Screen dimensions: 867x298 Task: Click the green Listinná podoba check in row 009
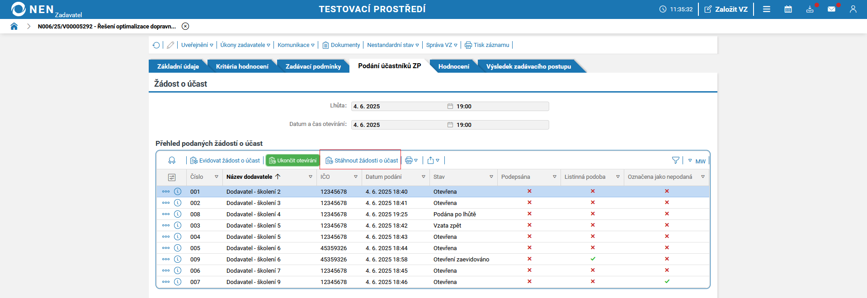coord(593,259)
